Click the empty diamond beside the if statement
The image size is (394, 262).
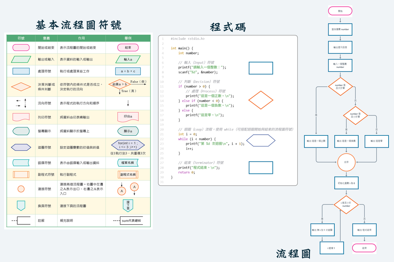coord(261,101)
